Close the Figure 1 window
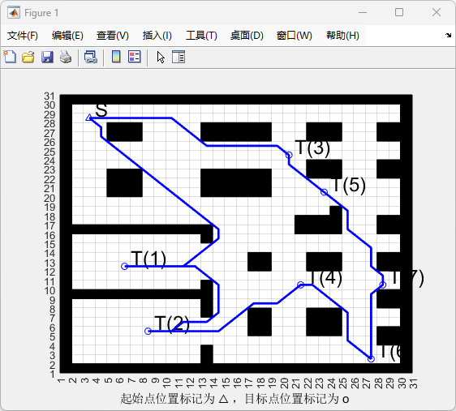This screenshot has width=456, height=411. [437, 12]
